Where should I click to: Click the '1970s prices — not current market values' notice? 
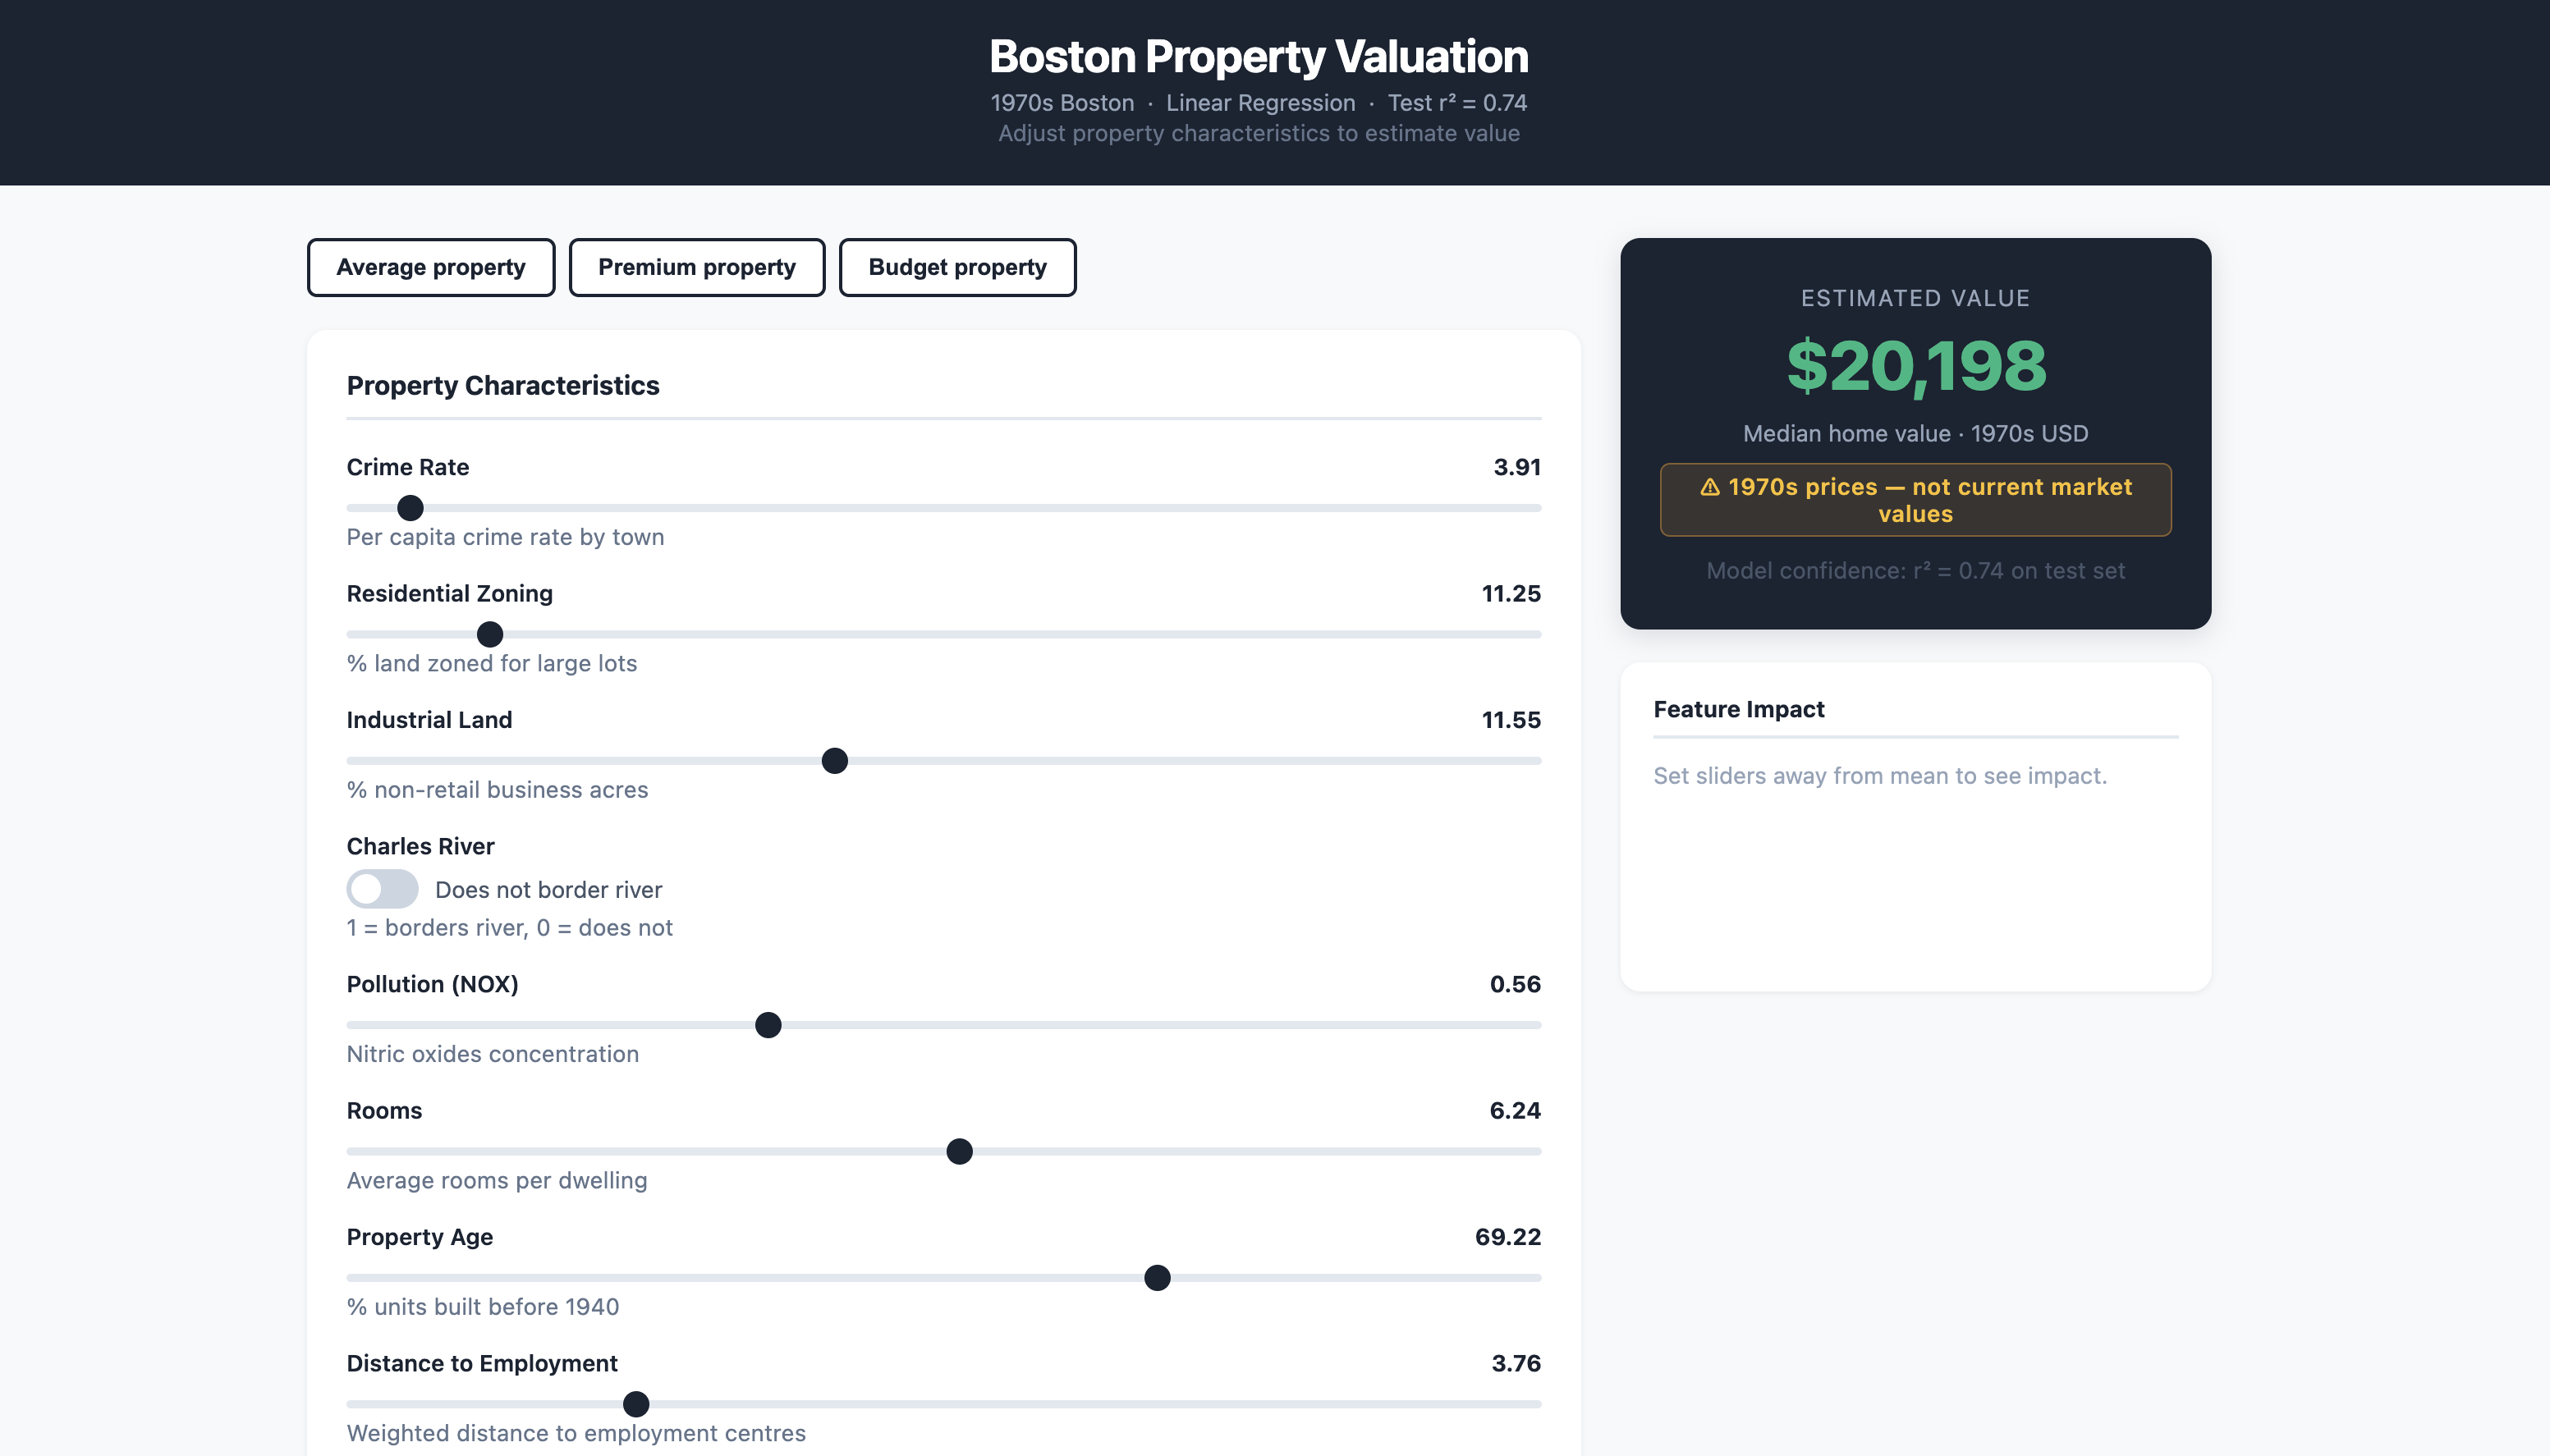coord(1916,500)
